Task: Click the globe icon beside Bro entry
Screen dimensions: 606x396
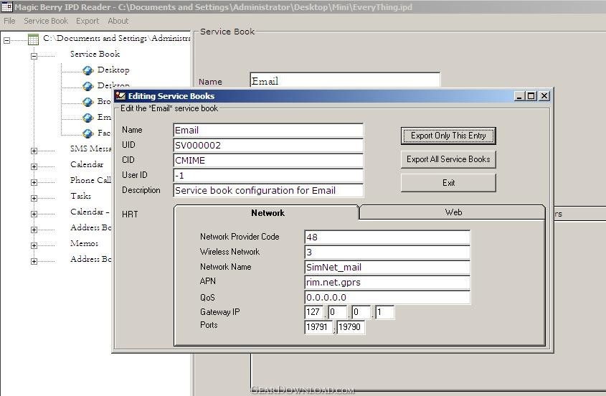Action: 88,102
